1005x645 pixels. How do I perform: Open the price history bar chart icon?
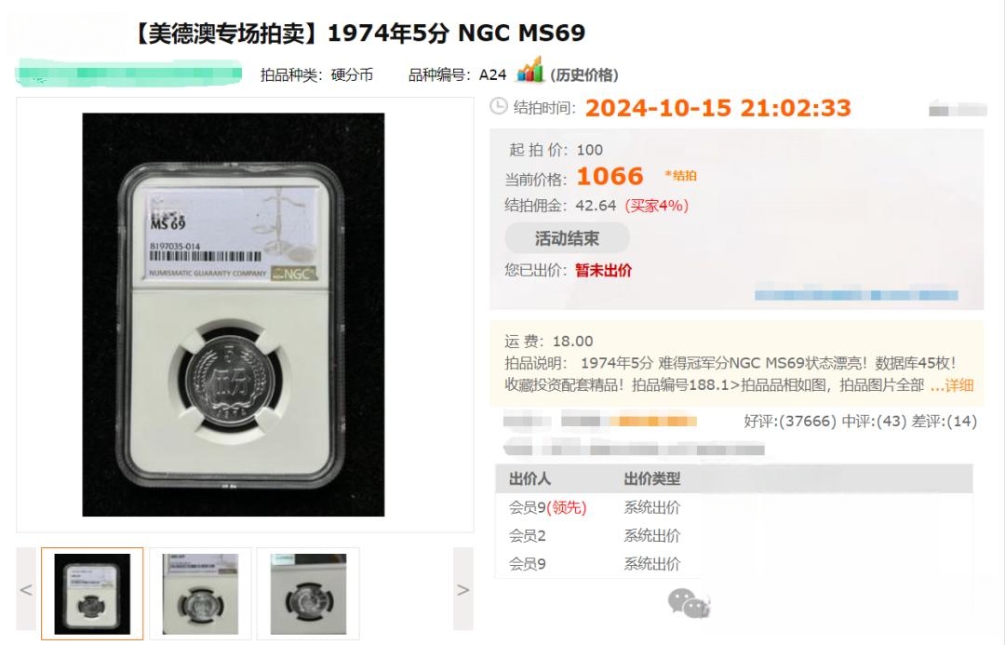coord(530,70)
